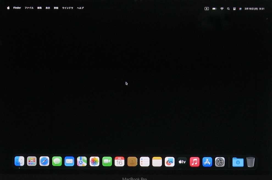This screenshot has height=180, width=272.
Task: Open the 移動 menu
Action: [x=56, y=8]
